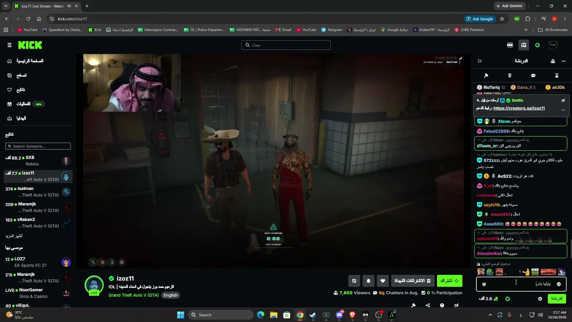Click the KICK logo
This screenshot has height=322, width=572.
coord(30,45)
